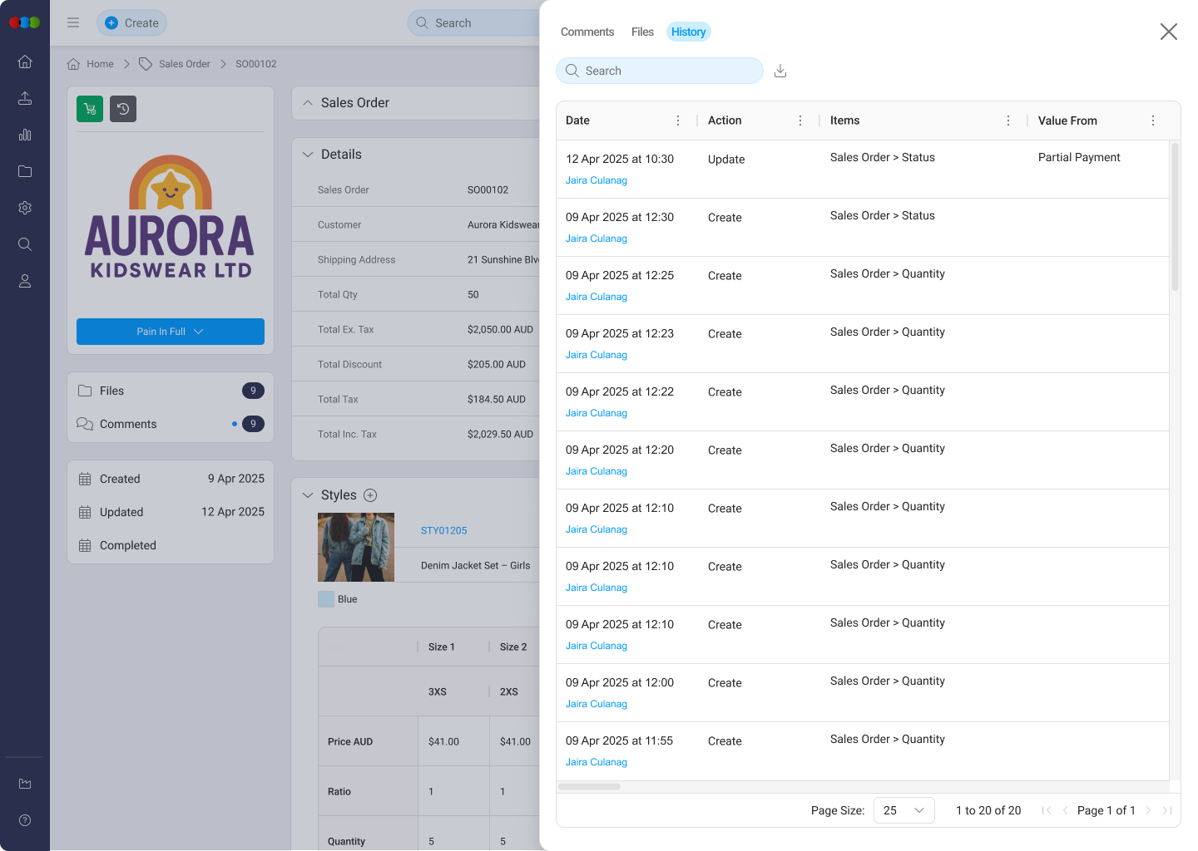The image size is (1198, 851).
Task: Toggle the hamburger menu in top bar
Action: pyautogui.click(x=73, y=23)
